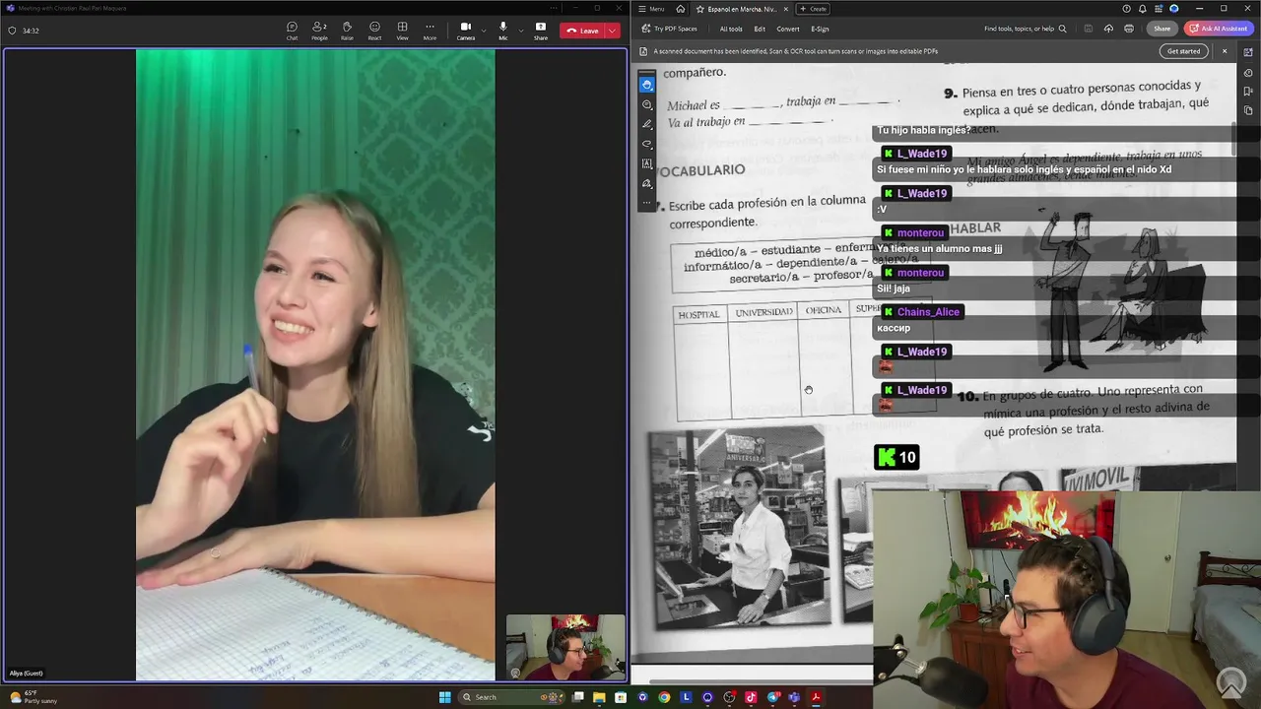Open More options in Teams toolbar
The height and width of the screenshot is (709, 1261).
coord(430,31)
